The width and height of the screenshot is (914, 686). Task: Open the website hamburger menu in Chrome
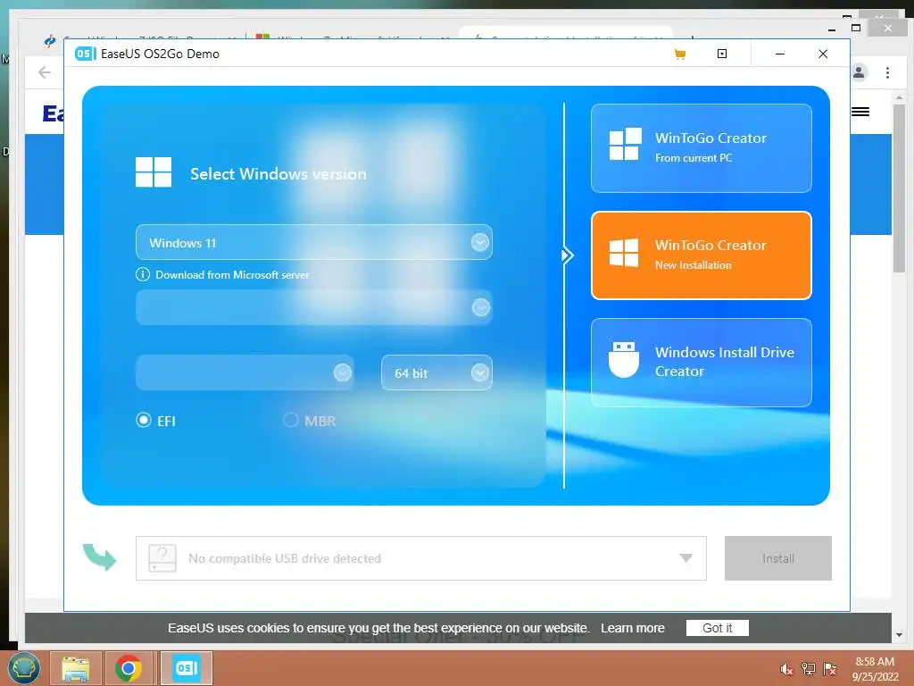(860, 112)
